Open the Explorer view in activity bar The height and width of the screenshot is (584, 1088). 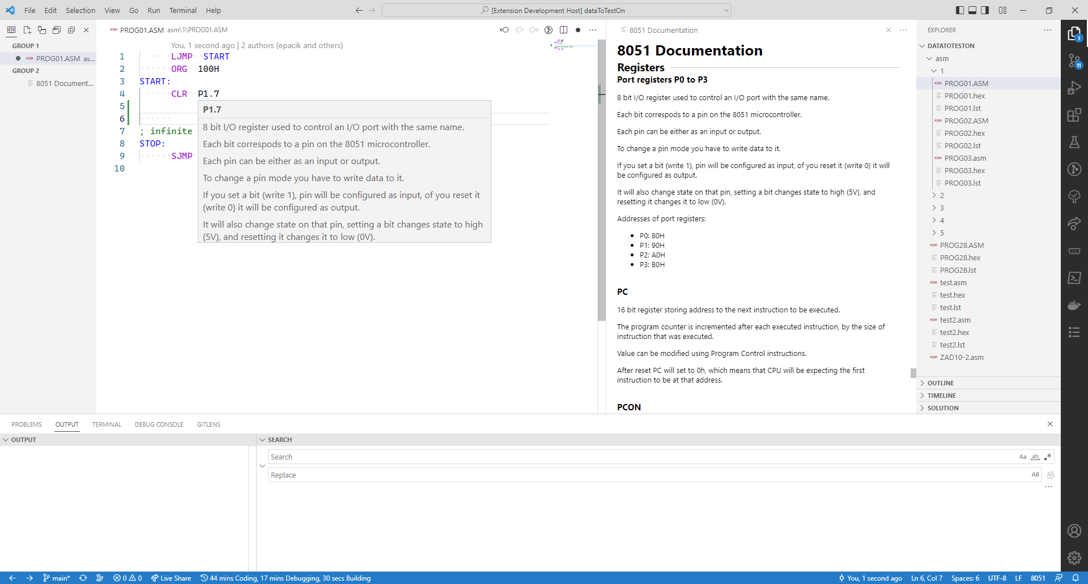click(x=1074, y=34)
